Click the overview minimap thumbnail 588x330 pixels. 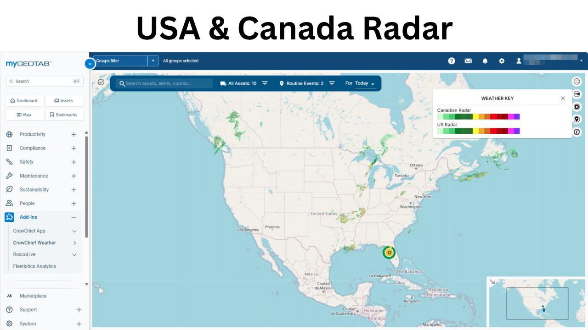pyautogui.click(x=537, y=303)
